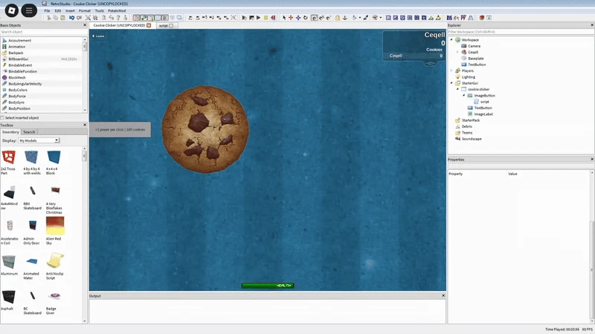Click the Leave button in game view

(x=98, y=36)
